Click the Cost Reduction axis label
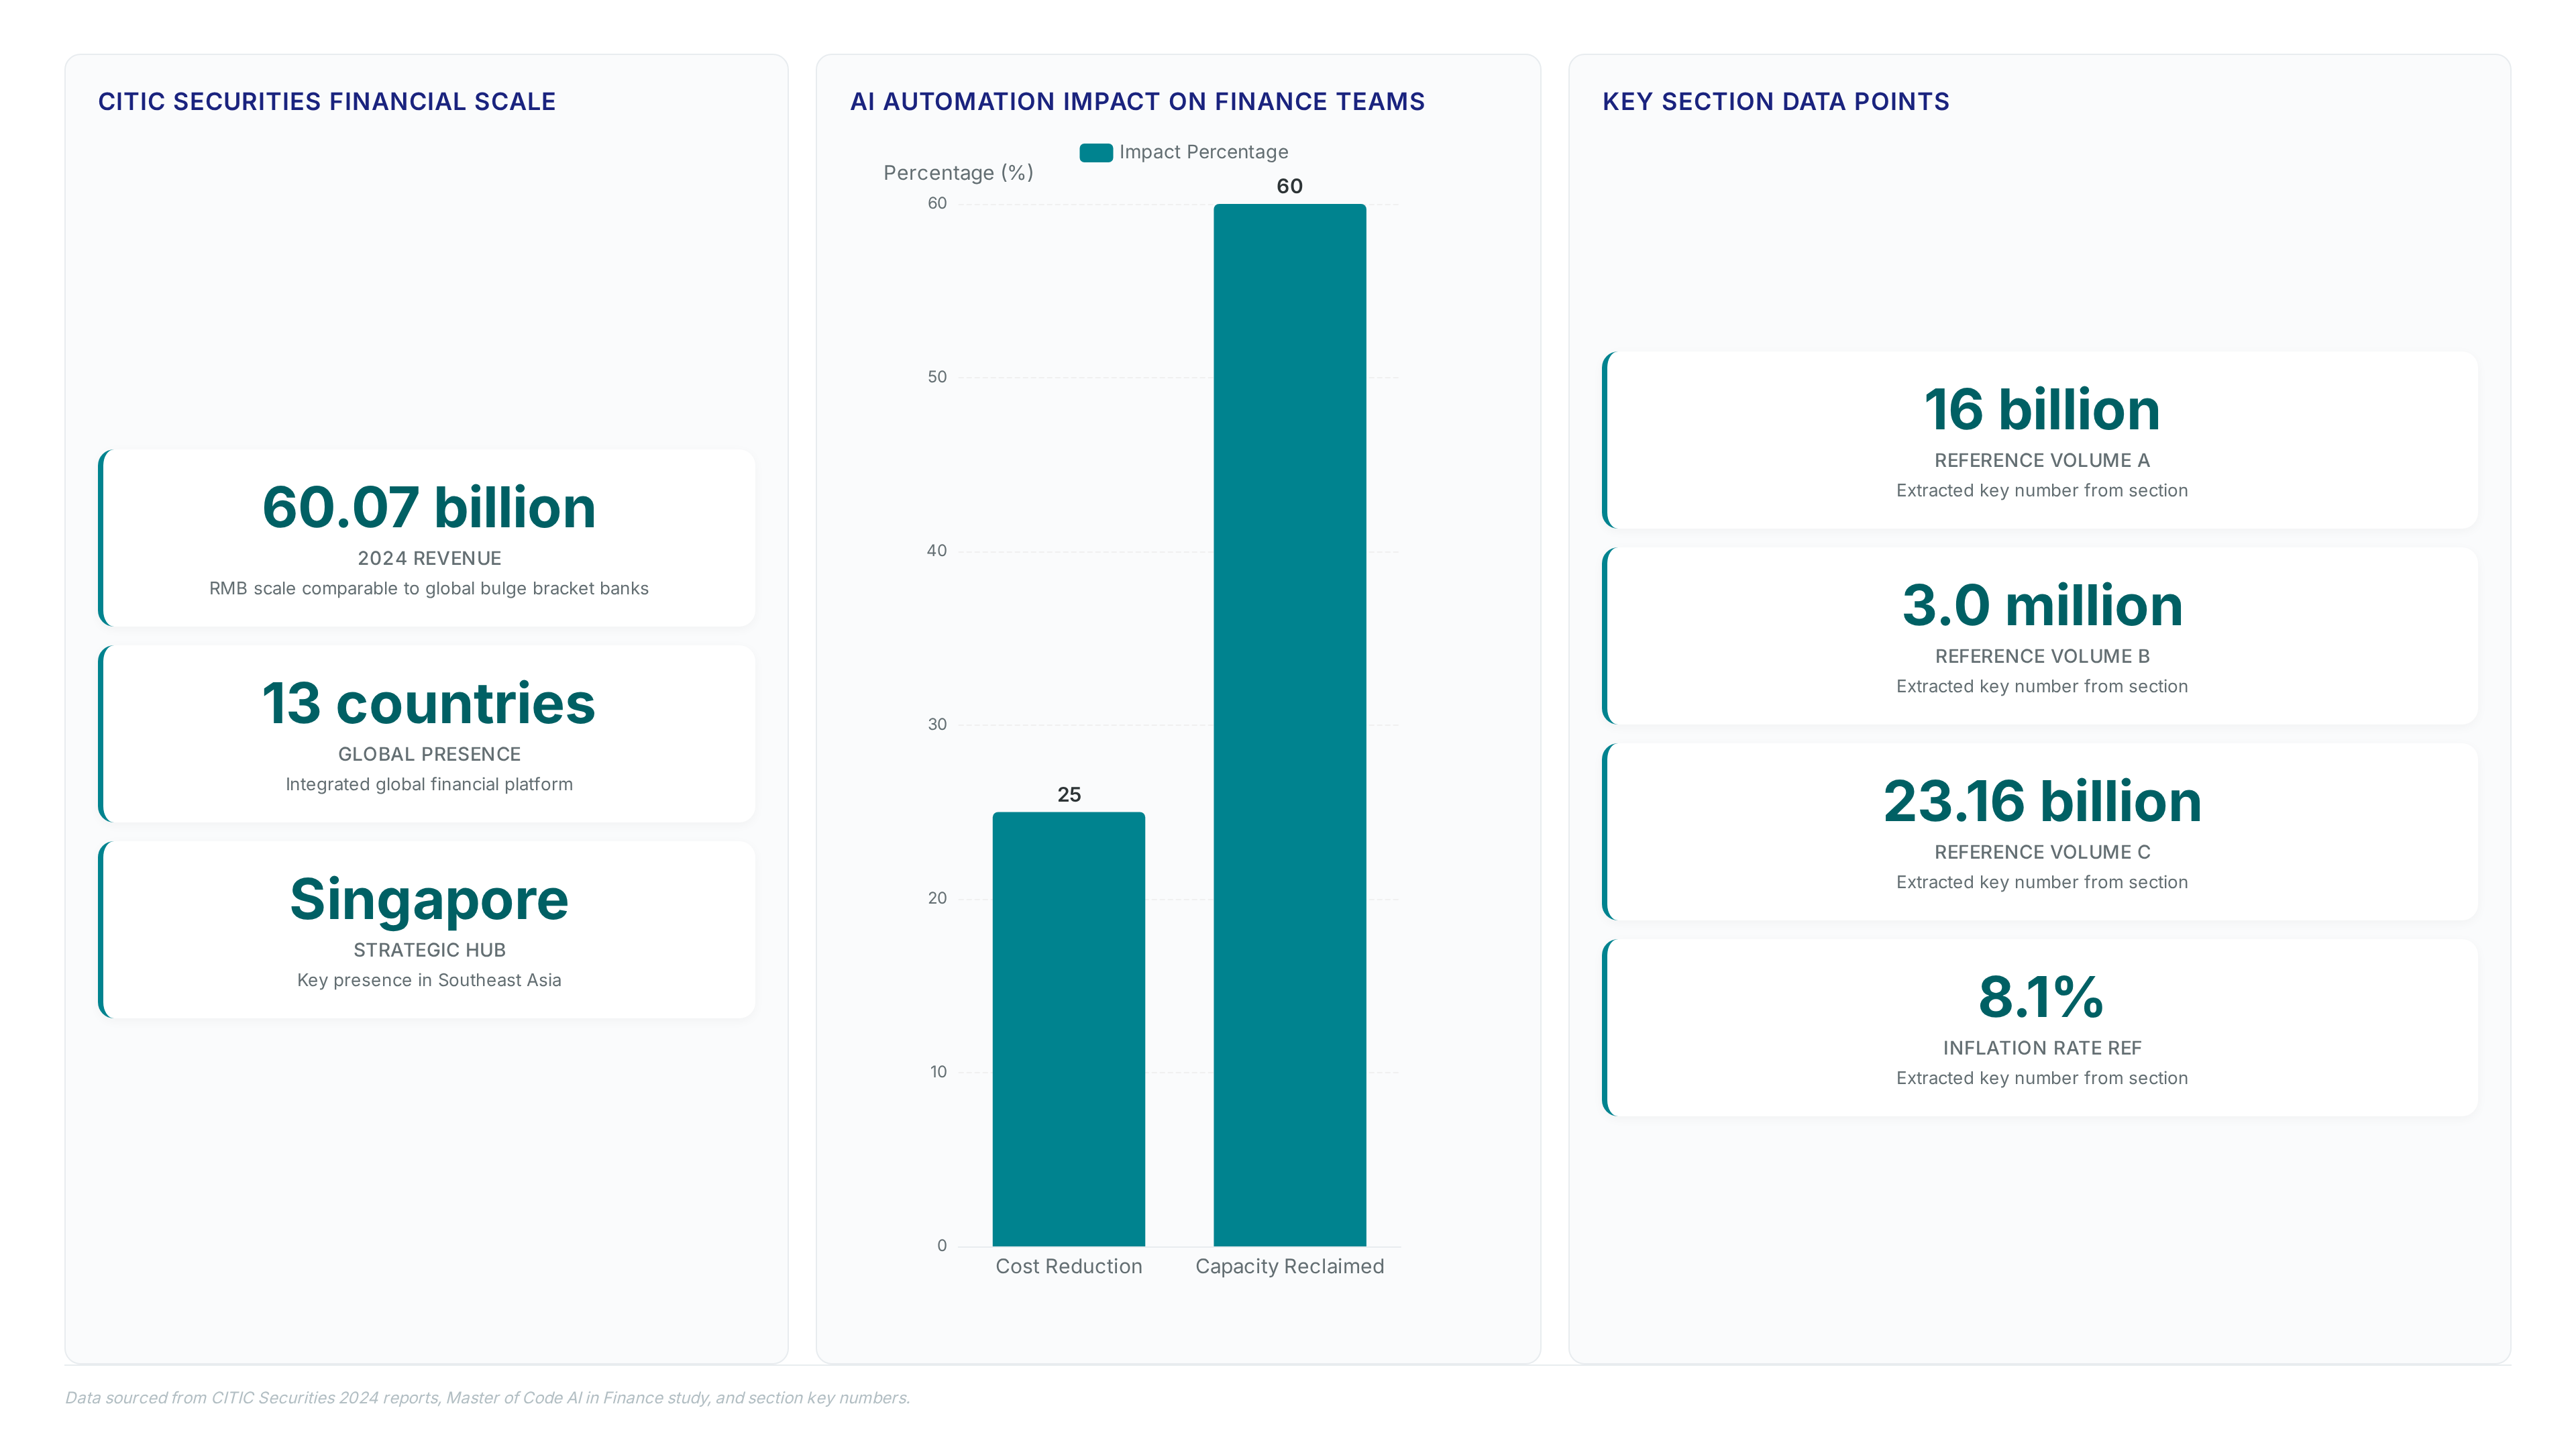This screenshot has height=1449, width=2576. pyautogui.click(x=1068, y=1267)
